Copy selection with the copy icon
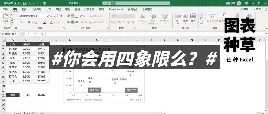This screenshot has height=114, width=268. 11,19
